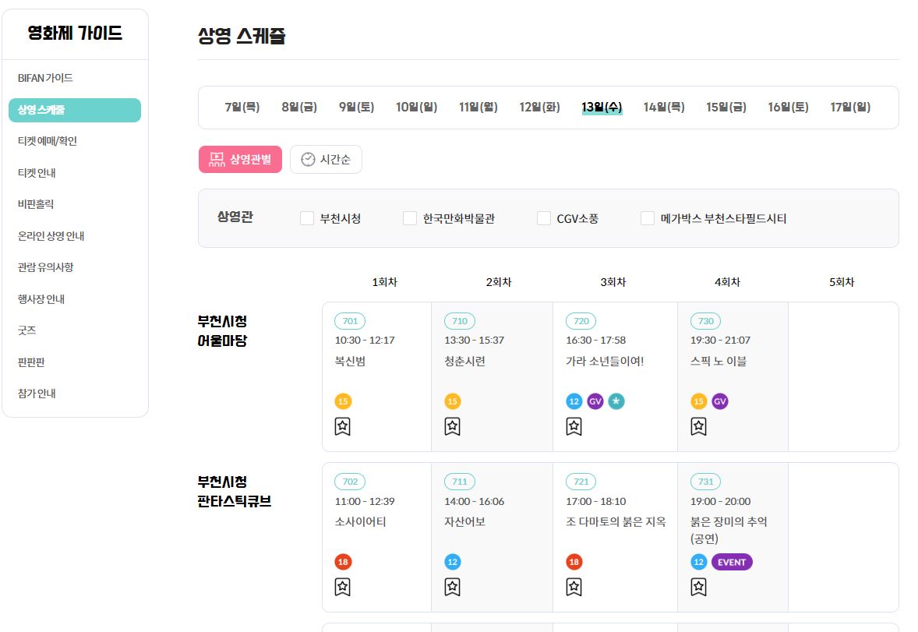
Task: Select the 15일(금) date tab
Action: point(726,108)
